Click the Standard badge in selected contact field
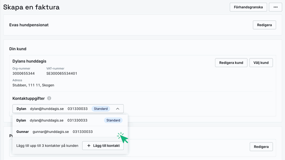 click(x=101, y=109)
